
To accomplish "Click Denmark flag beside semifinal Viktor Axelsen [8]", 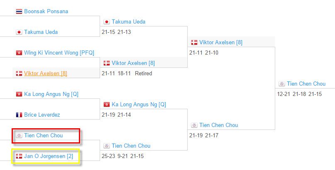I will pyautogui.click(x=194, y=43).
